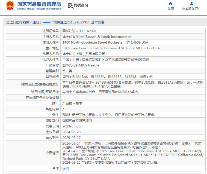Click the 结构及组成/主要组成成分 label
The width and height of the screenshot is (207, 174).
point(40,84)
